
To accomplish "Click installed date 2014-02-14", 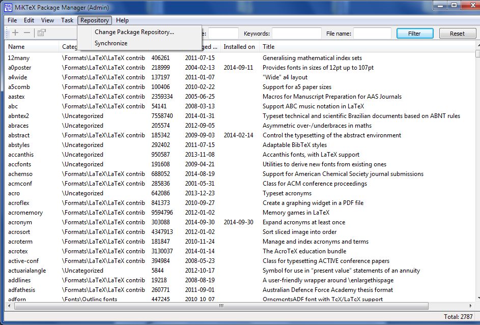I will tap(238, 135).
